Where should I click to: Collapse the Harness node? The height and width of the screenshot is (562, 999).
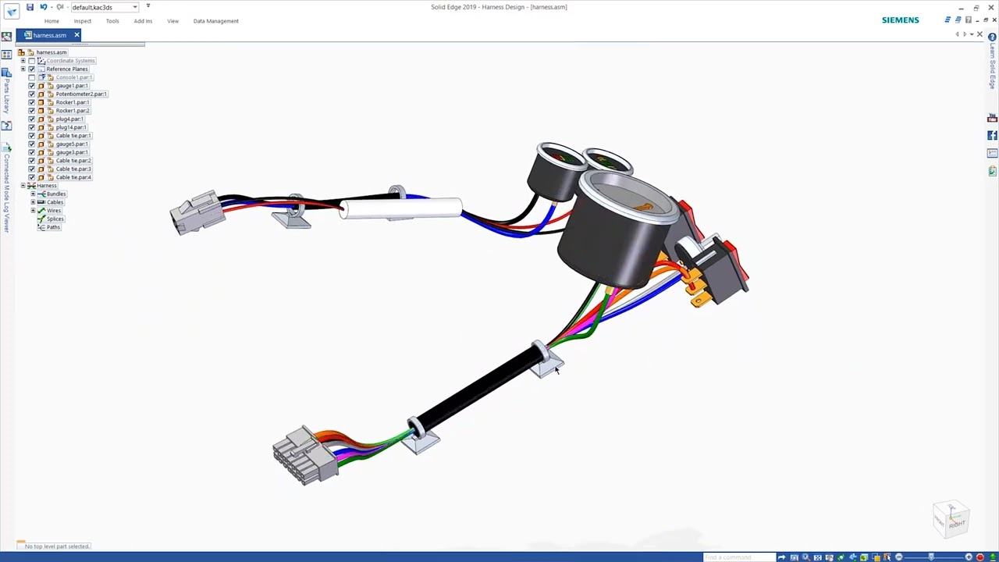point(23,186)
